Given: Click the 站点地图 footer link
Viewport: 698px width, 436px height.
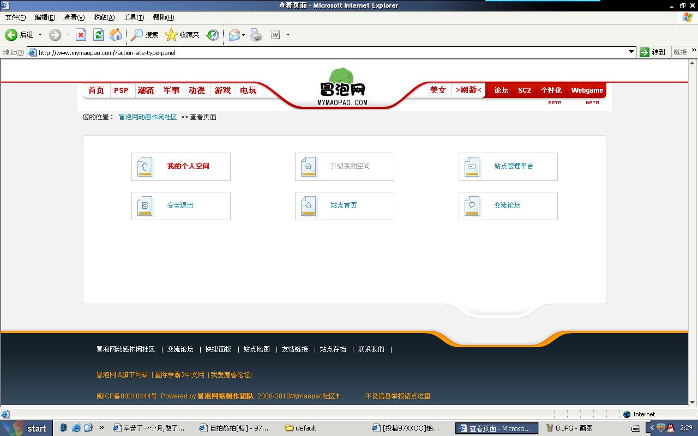Looking at the screenshot, I should point(256,349).
